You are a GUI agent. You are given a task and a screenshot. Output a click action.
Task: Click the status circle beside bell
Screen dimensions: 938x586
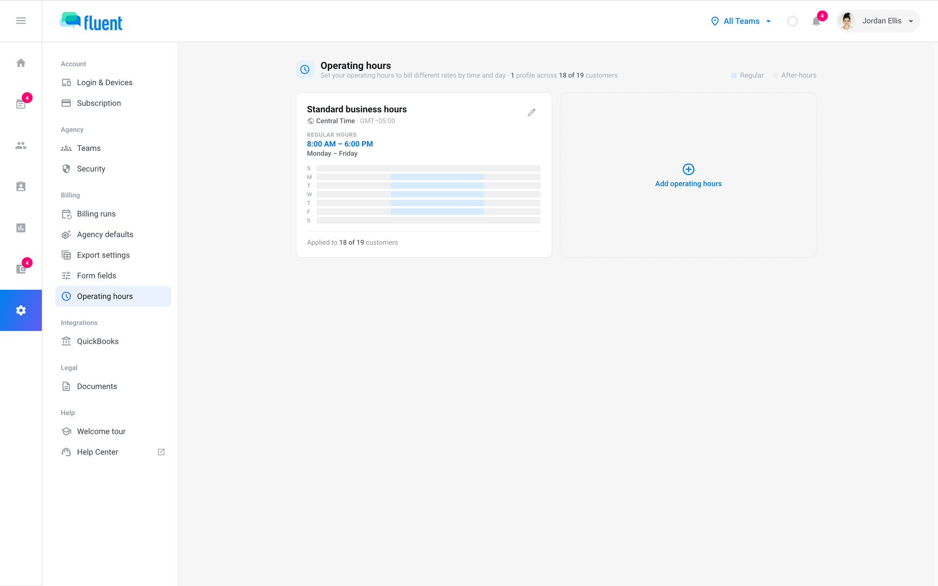(793, 21)
